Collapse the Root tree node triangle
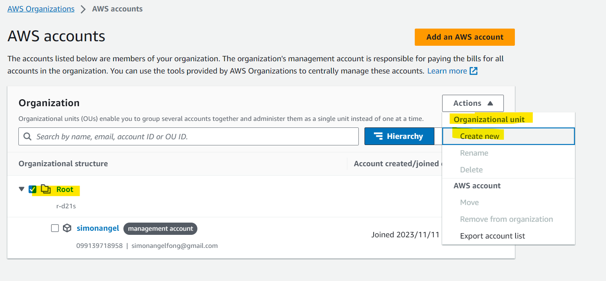 pos(22,189)
